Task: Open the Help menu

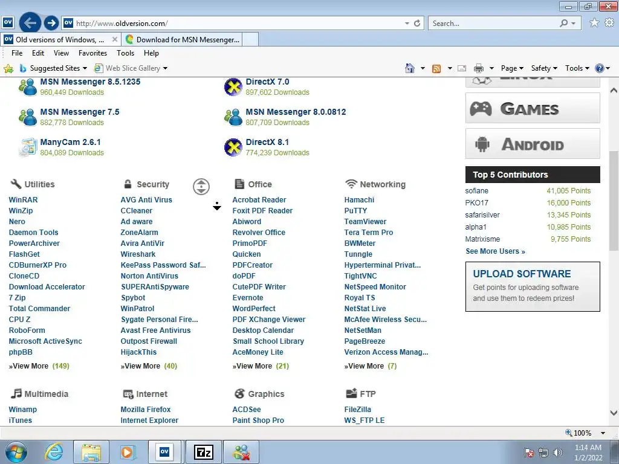Action: coord(151,53)
